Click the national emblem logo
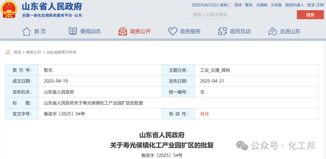The height and width of the screenshot is (159, 326). tap(9, 10)
